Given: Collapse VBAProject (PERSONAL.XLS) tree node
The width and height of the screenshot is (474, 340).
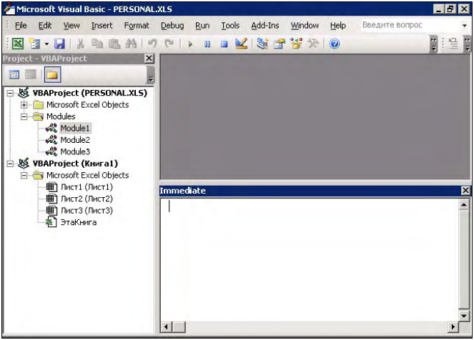Looking at the screenshot, I should pyautogui.click(x=10, y=93).
